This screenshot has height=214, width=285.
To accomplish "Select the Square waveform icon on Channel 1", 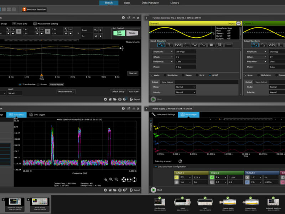I will point(170,45).
